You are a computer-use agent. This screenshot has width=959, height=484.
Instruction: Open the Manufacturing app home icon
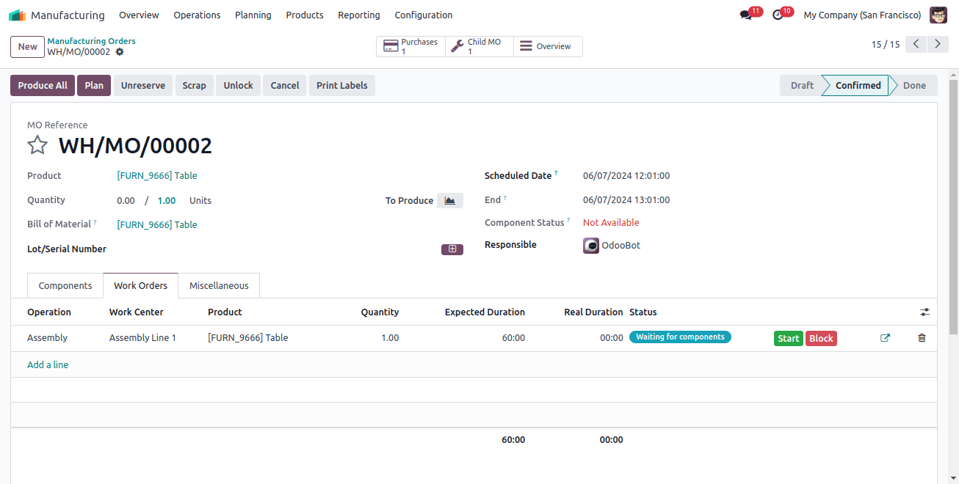18,15
